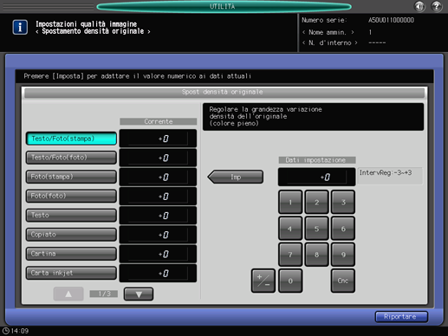This screenshot has height=336, width=448.
Task: Tap keypad digit 3
Action: pyautogui.click(x=343, y=202)
